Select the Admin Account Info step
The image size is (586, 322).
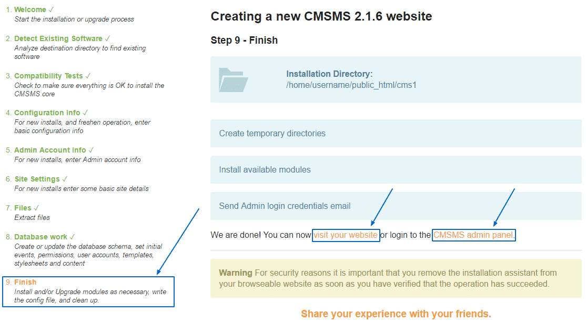coord(50,150)
